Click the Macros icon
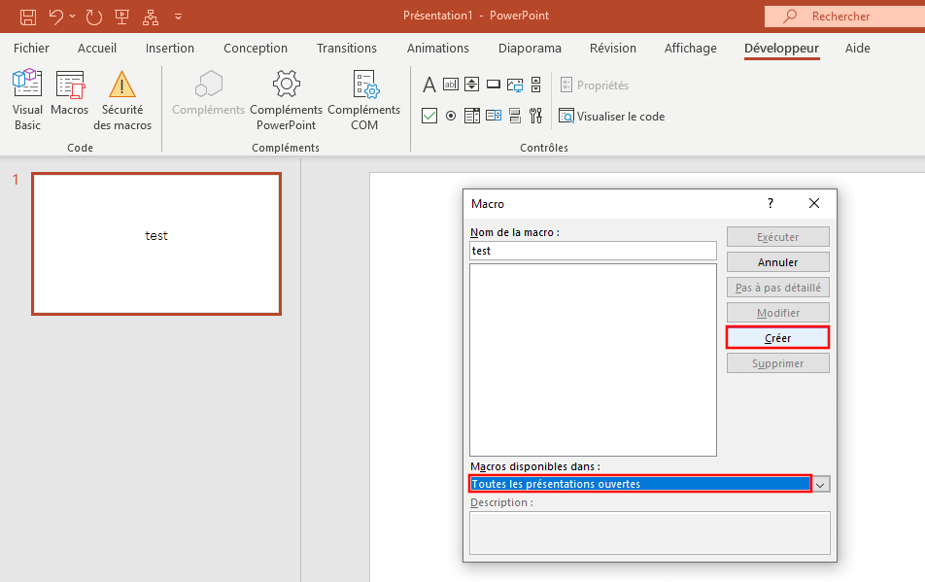 (x=69, y=97)
